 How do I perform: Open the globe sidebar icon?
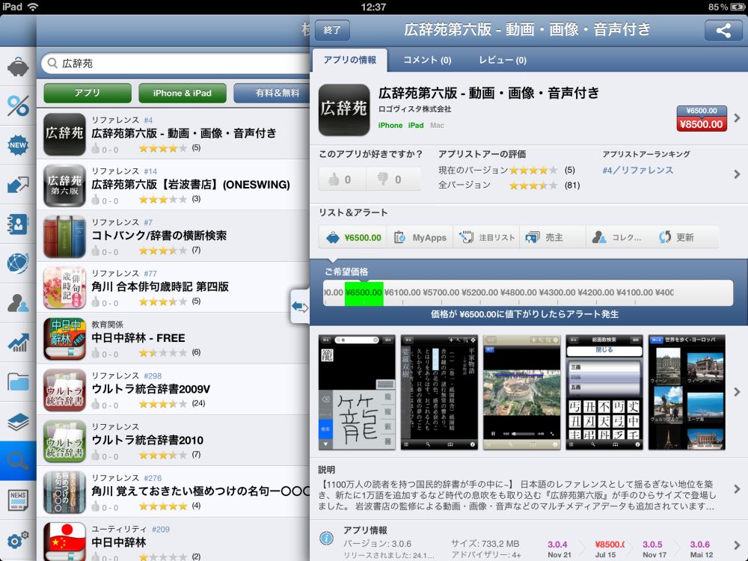tap(18, 263)
